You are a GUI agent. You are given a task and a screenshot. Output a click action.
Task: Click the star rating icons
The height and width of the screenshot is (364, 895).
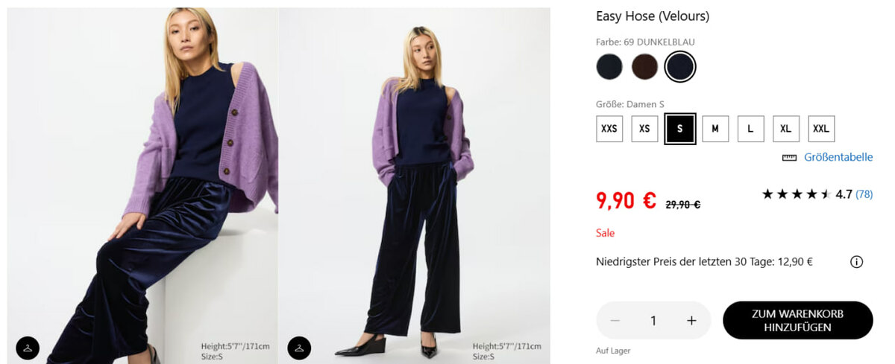point(796,194)
